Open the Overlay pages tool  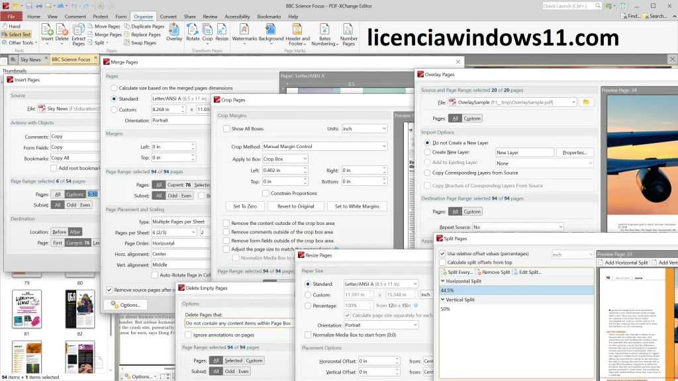[174, 33]
